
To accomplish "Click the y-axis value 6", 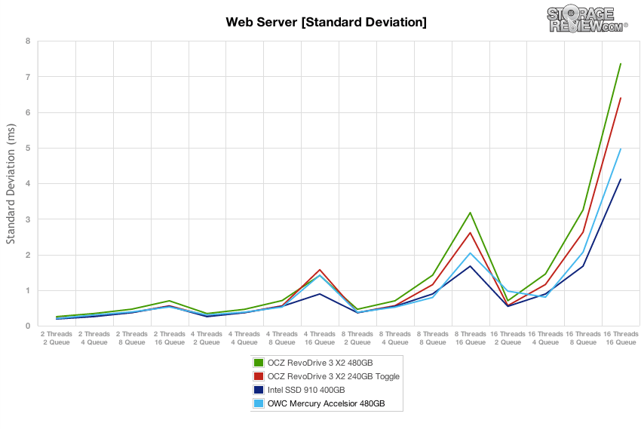I will 28,112.
